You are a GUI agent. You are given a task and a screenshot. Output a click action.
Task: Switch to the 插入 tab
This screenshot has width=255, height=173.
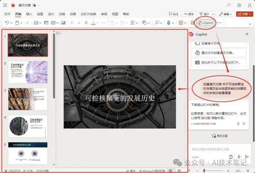click(x=29, y=14)
